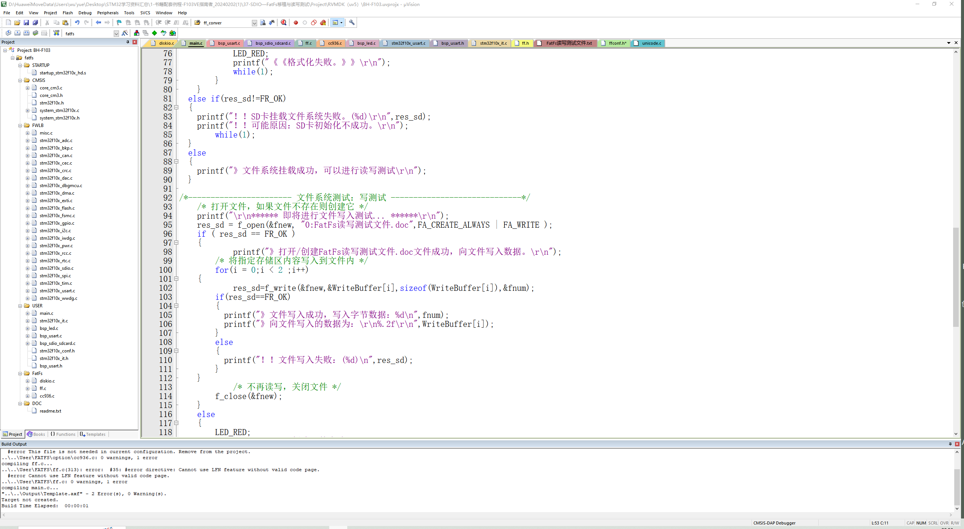The height and width of the screenshot is (529, 964).
Task: Switch to bsp_sdio_sdcard.c tab
Action: tap(270, 43)
